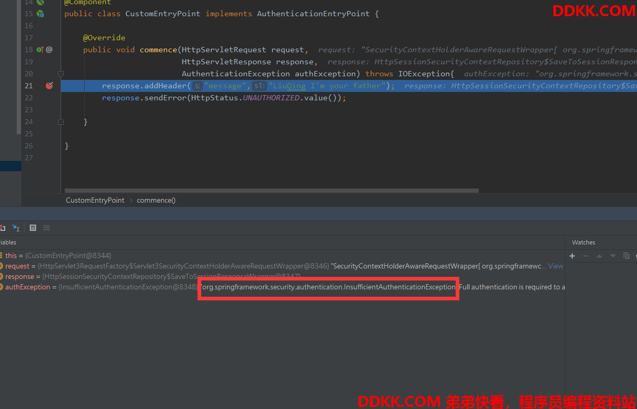The width and height of the screenshot is (637, 409).
Task: Click the Spring bean gutter icon on line 15
Action: [x=40, y=14]
